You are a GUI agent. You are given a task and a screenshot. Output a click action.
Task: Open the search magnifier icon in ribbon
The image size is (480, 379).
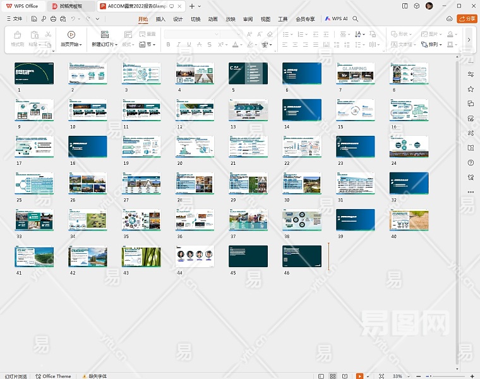pyautogui.click(x=356, y=19)
